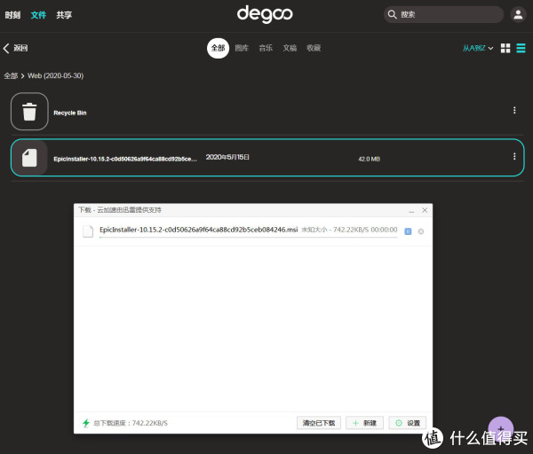Click the search magnifier icon
Viewport: 533px width, 454px height.
[x=392, y=14]
